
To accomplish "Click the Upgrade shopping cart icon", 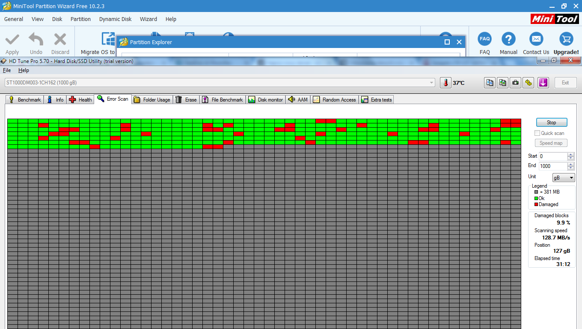I will (x=566, y=39).
